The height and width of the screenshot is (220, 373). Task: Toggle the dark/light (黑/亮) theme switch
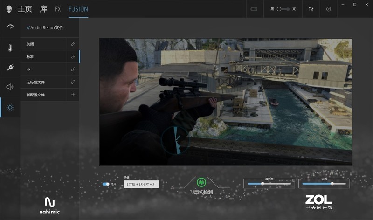click(x=283, y=9)
